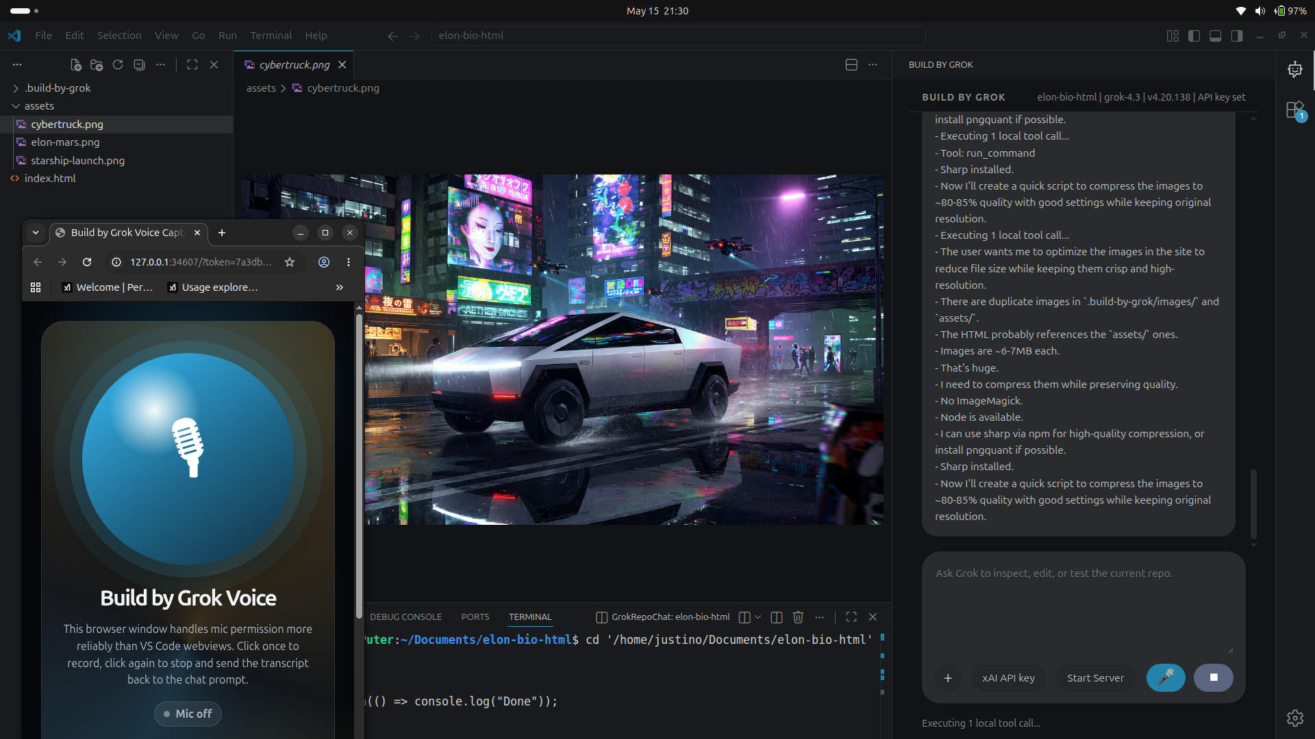
Task: Open a new browser tab
Action: 222,233
